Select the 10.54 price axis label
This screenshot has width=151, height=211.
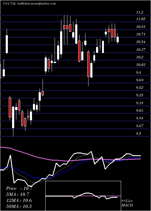tap(141, 42)
